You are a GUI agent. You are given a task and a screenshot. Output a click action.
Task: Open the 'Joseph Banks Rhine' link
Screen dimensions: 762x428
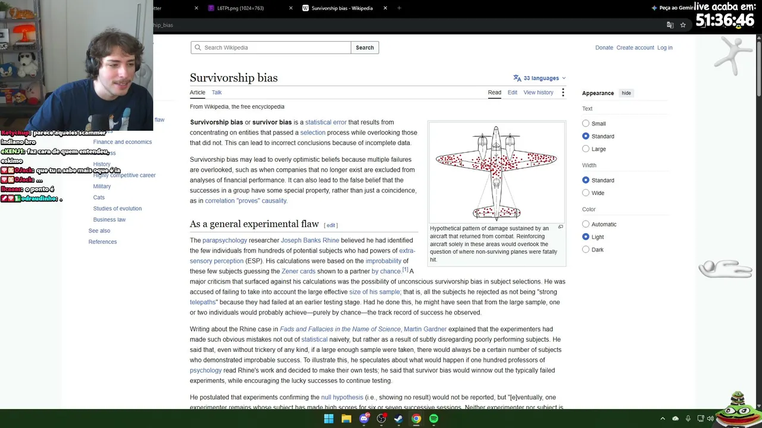click(310, 240)
